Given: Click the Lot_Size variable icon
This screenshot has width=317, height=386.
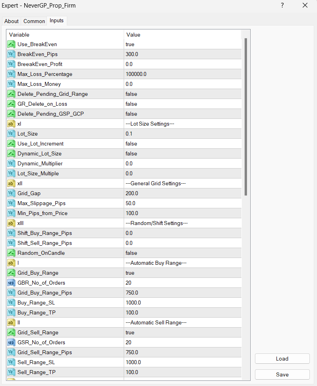Looking at the screenshot, I should pos(11,134).
